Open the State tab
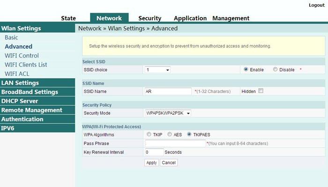This screenshot has width=328, height=187. (68, 18)
